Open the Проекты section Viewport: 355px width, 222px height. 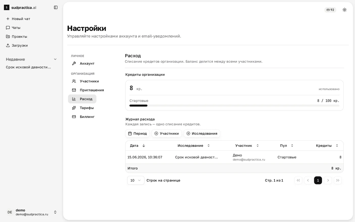click(16, 37)
